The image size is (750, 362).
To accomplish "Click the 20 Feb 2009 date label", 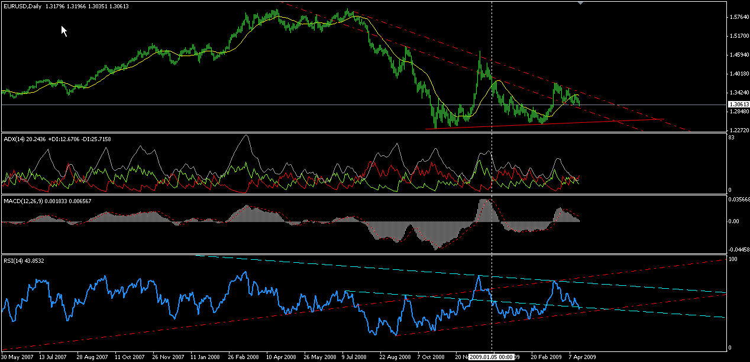I will pyautogui.click(x=547, y=357).
